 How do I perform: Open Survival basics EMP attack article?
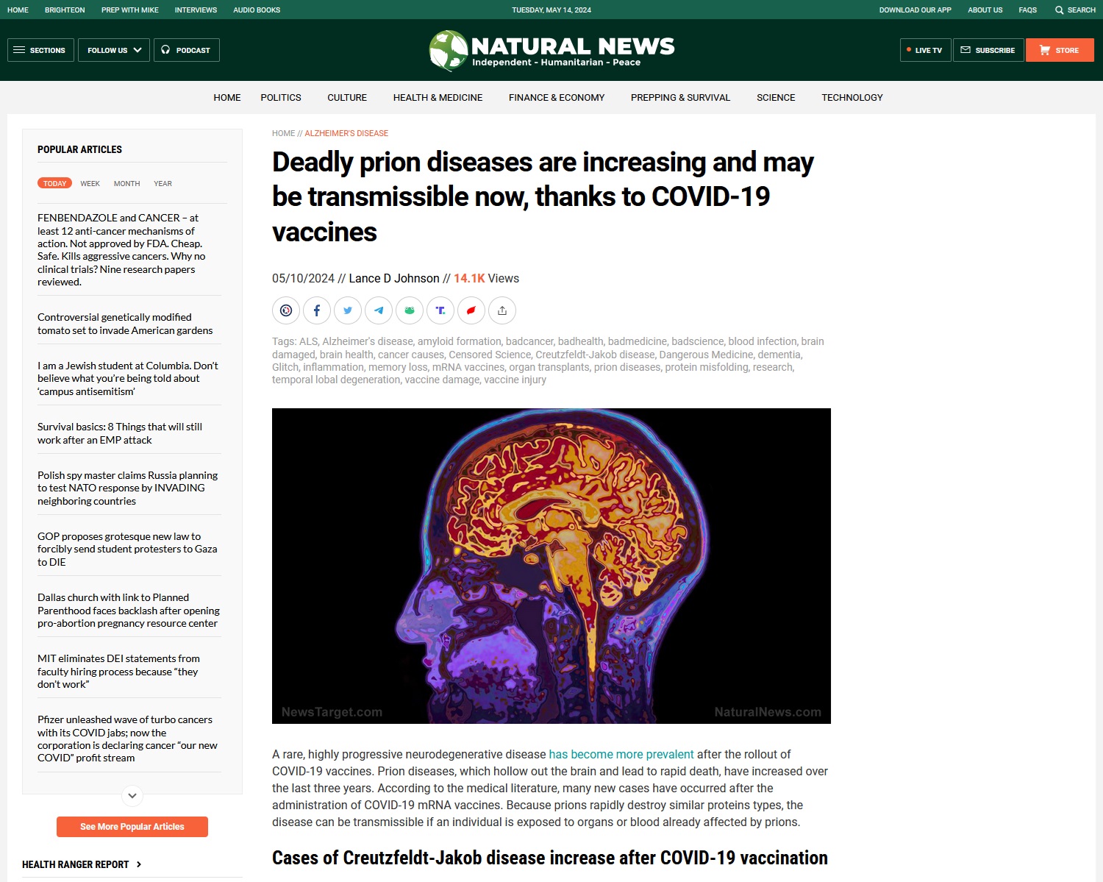[x=120, y=433]
